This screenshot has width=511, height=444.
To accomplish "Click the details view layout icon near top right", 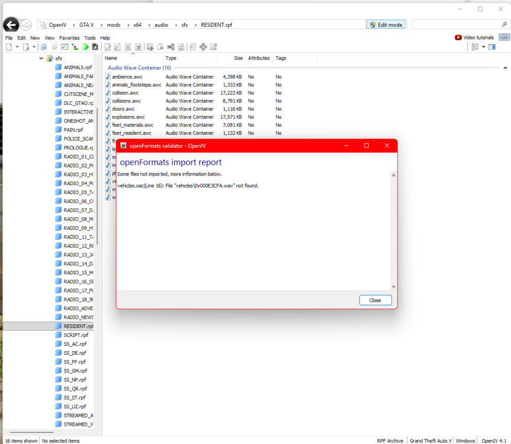I will [475, 47].
